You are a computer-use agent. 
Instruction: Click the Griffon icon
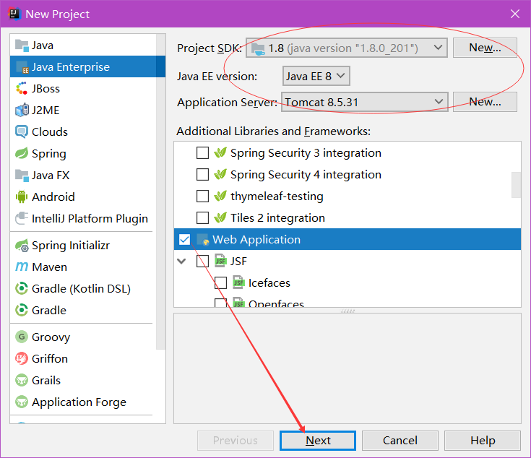22,358
